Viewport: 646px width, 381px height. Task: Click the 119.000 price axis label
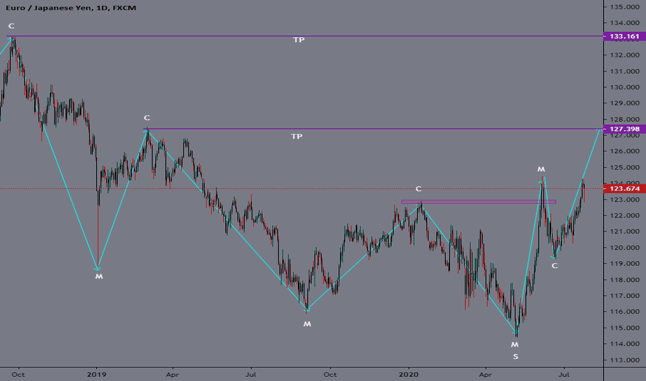(x=625, y=264)
